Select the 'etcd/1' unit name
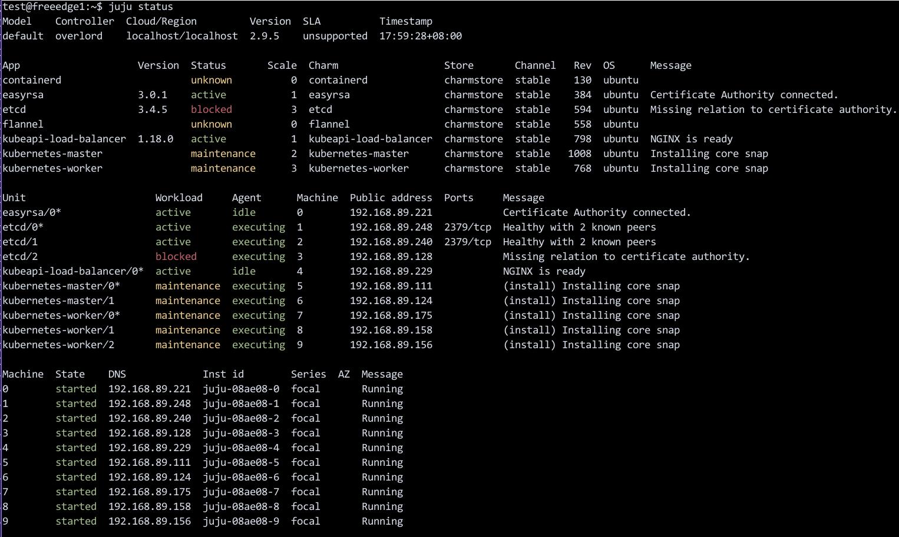Screen dimensions: 899x537 20,242
